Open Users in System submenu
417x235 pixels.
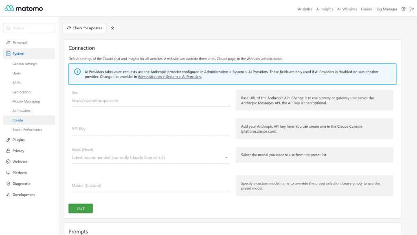(x=16, y=73)
